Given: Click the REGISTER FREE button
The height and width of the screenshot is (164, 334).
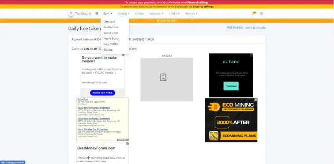Looking at the screenshot, I should click(x=102, y=93).
